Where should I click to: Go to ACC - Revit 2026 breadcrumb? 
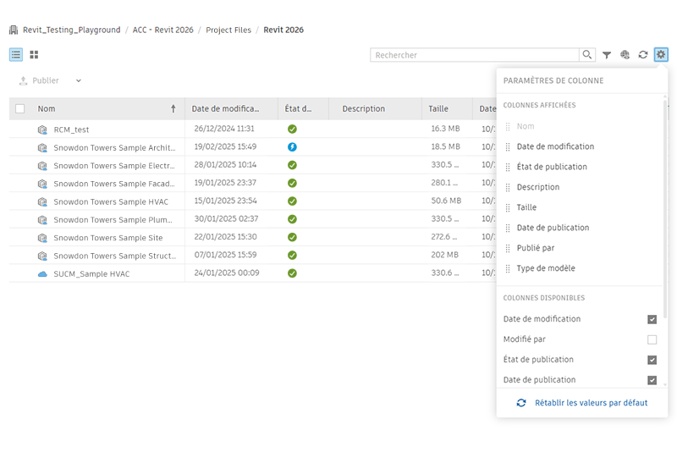(x=162, y=30)
